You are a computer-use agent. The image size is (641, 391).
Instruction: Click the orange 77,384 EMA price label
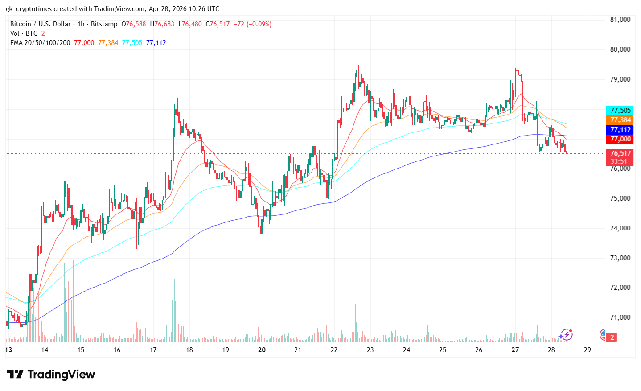(620, 120)
